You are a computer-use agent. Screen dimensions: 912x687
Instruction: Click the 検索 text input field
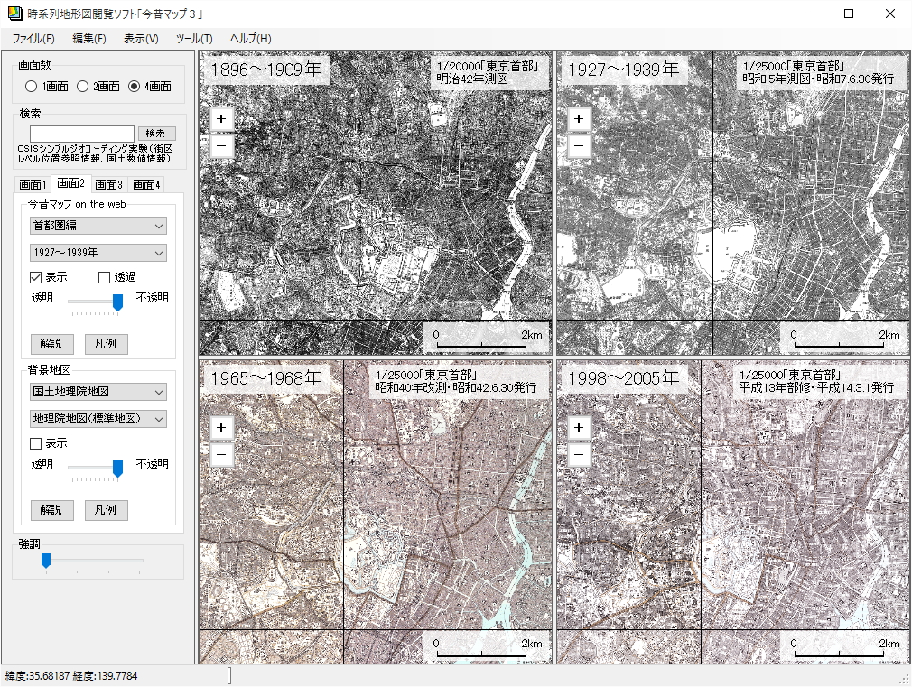[x=82, y=134]
